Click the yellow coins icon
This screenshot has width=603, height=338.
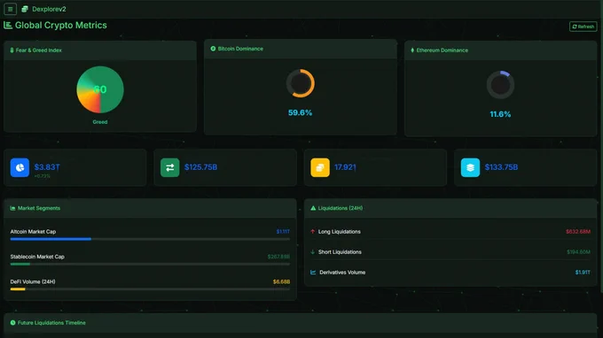320,167
